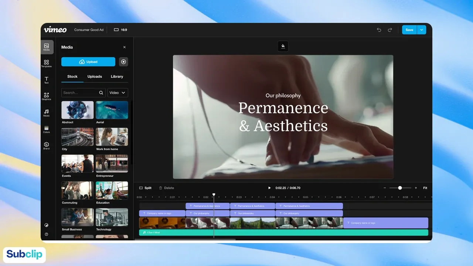Zoom in the timeline with the plus icon

pyautogui.click(x=416, y=188)
